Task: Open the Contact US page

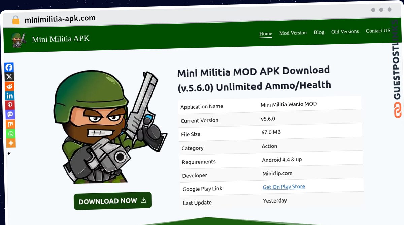Action: tap(378, 31)
